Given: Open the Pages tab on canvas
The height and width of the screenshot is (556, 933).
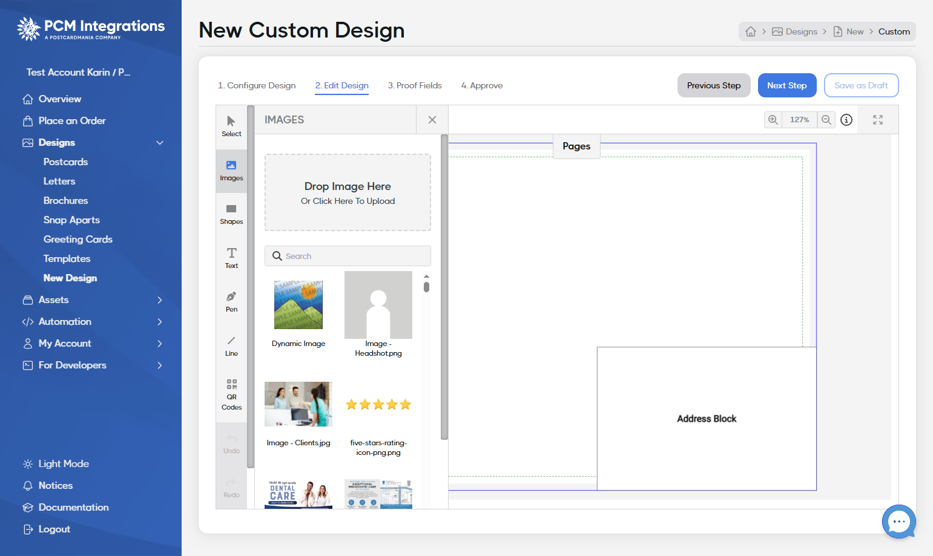Looking at the screenshot, I should pyautogui.click(x=576, y=146).
